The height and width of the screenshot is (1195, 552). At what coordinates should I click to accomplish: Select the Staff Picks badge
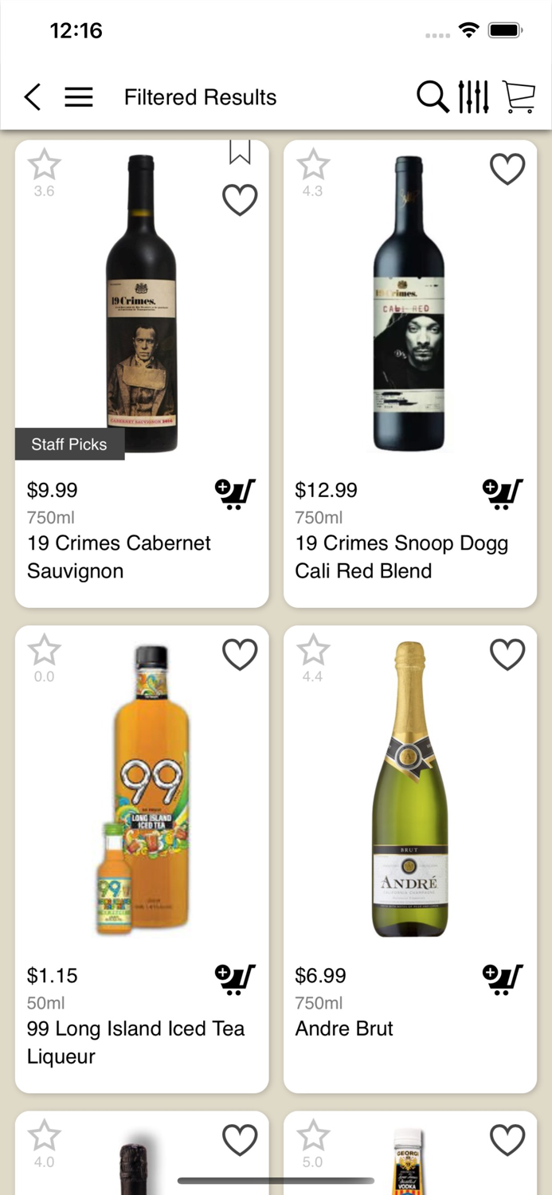[69, 444]
